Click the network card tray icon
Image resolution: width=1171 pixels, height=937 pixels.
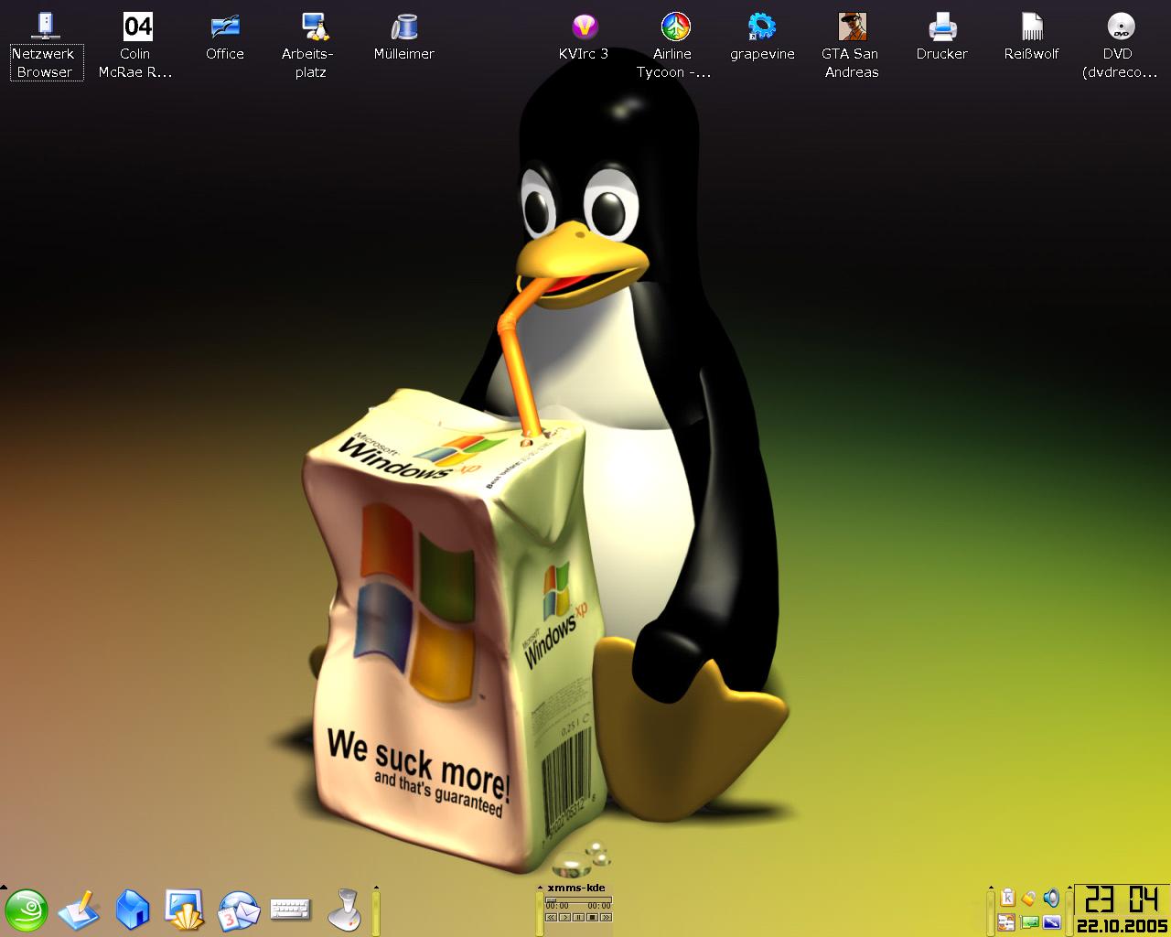[1030, 922]
